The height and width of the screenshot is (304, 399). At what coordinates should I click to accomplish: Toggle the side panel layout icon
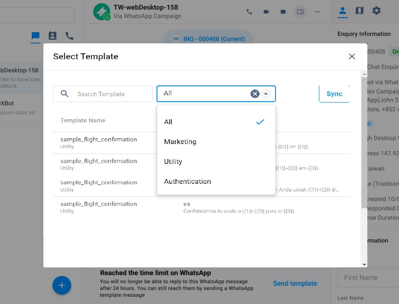[x=300, y=12]
